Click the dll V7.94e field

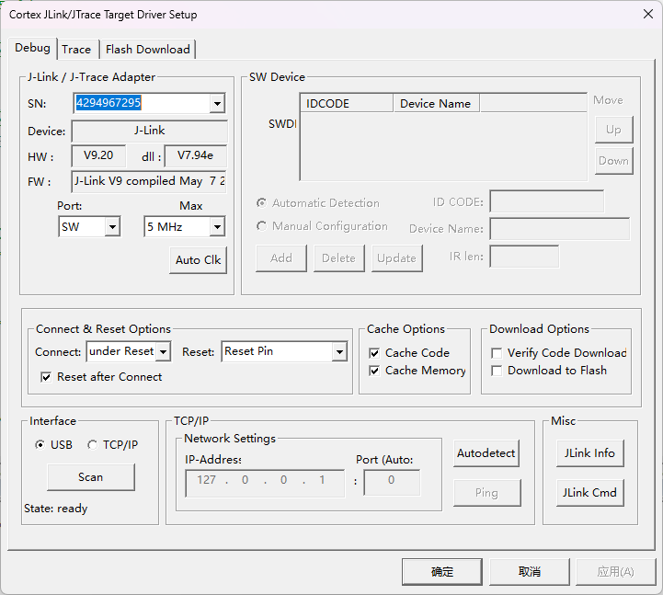pos(195,155)
